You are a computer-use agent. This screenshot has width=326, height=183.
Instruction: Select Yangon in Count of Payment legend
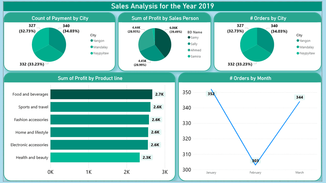coord(97,41)
